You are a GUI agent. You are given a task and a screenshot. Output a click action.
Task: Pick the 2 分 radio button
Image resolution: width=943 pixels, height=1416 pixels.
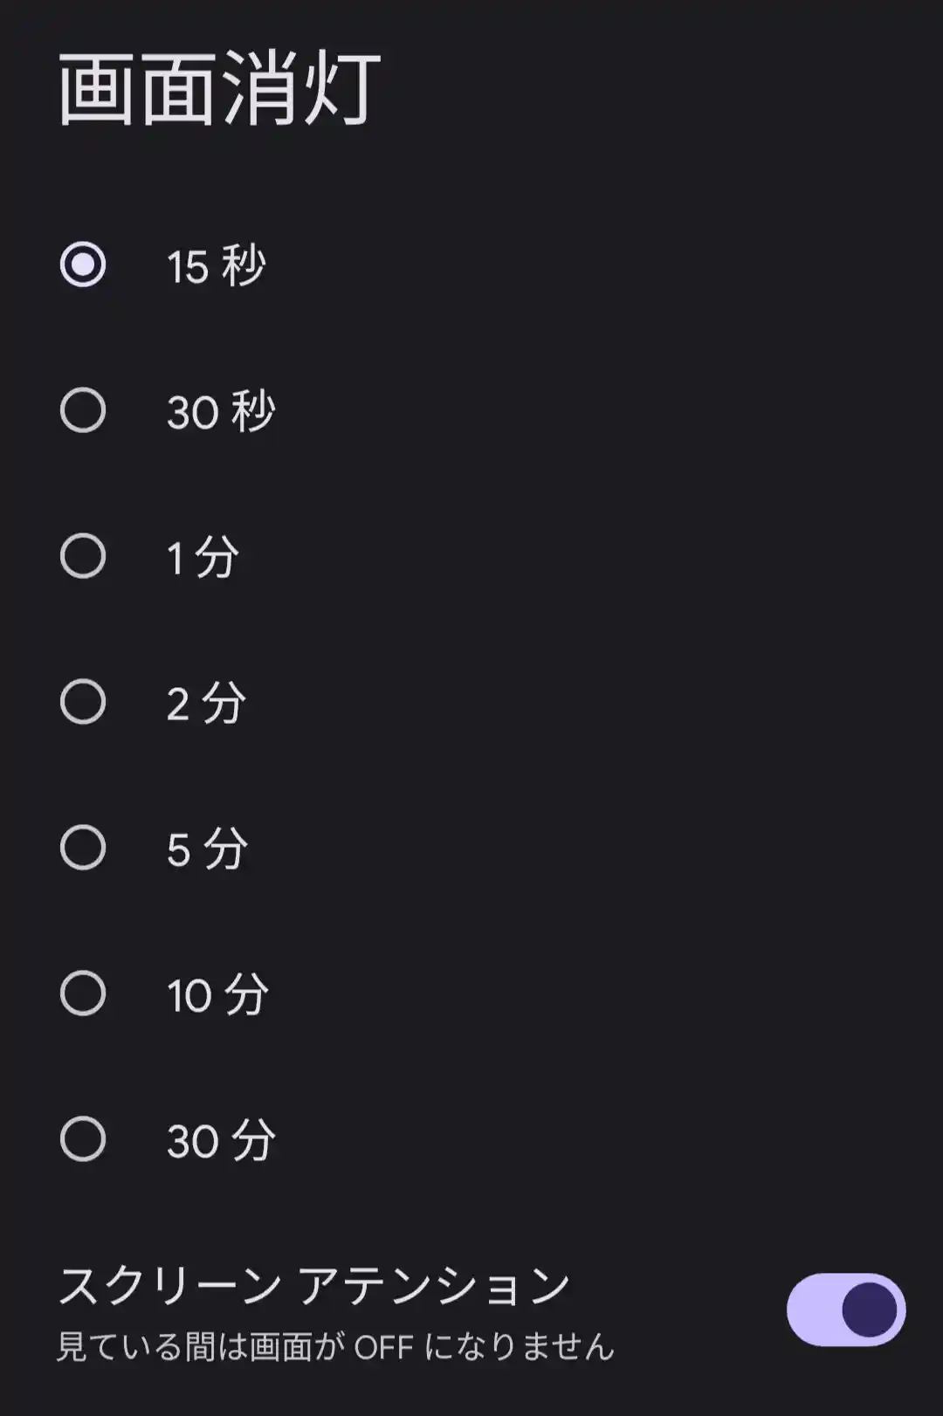point(83,702)
